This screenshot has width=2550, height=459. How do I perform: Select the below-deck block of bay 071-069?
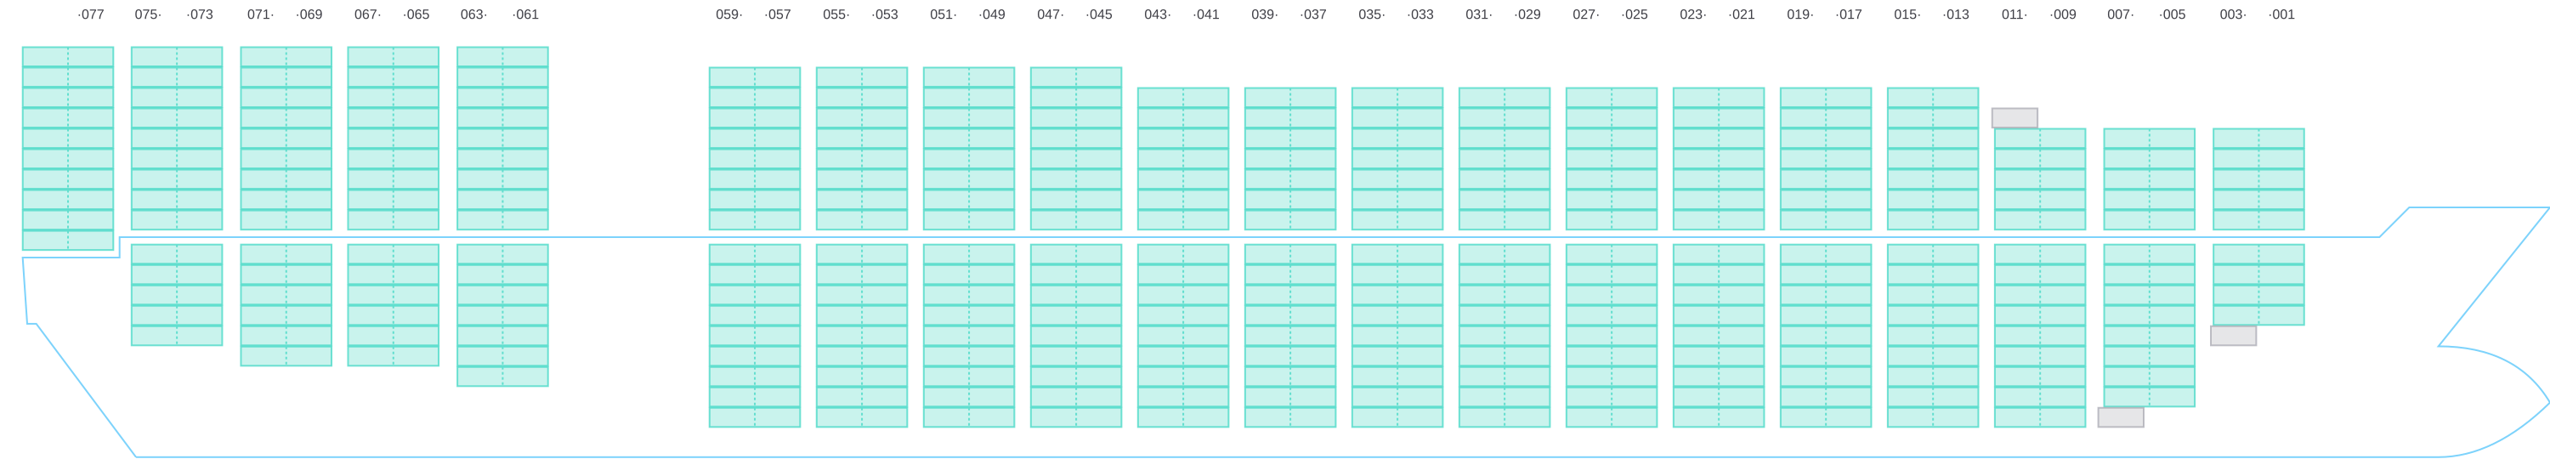coord(286,304)
